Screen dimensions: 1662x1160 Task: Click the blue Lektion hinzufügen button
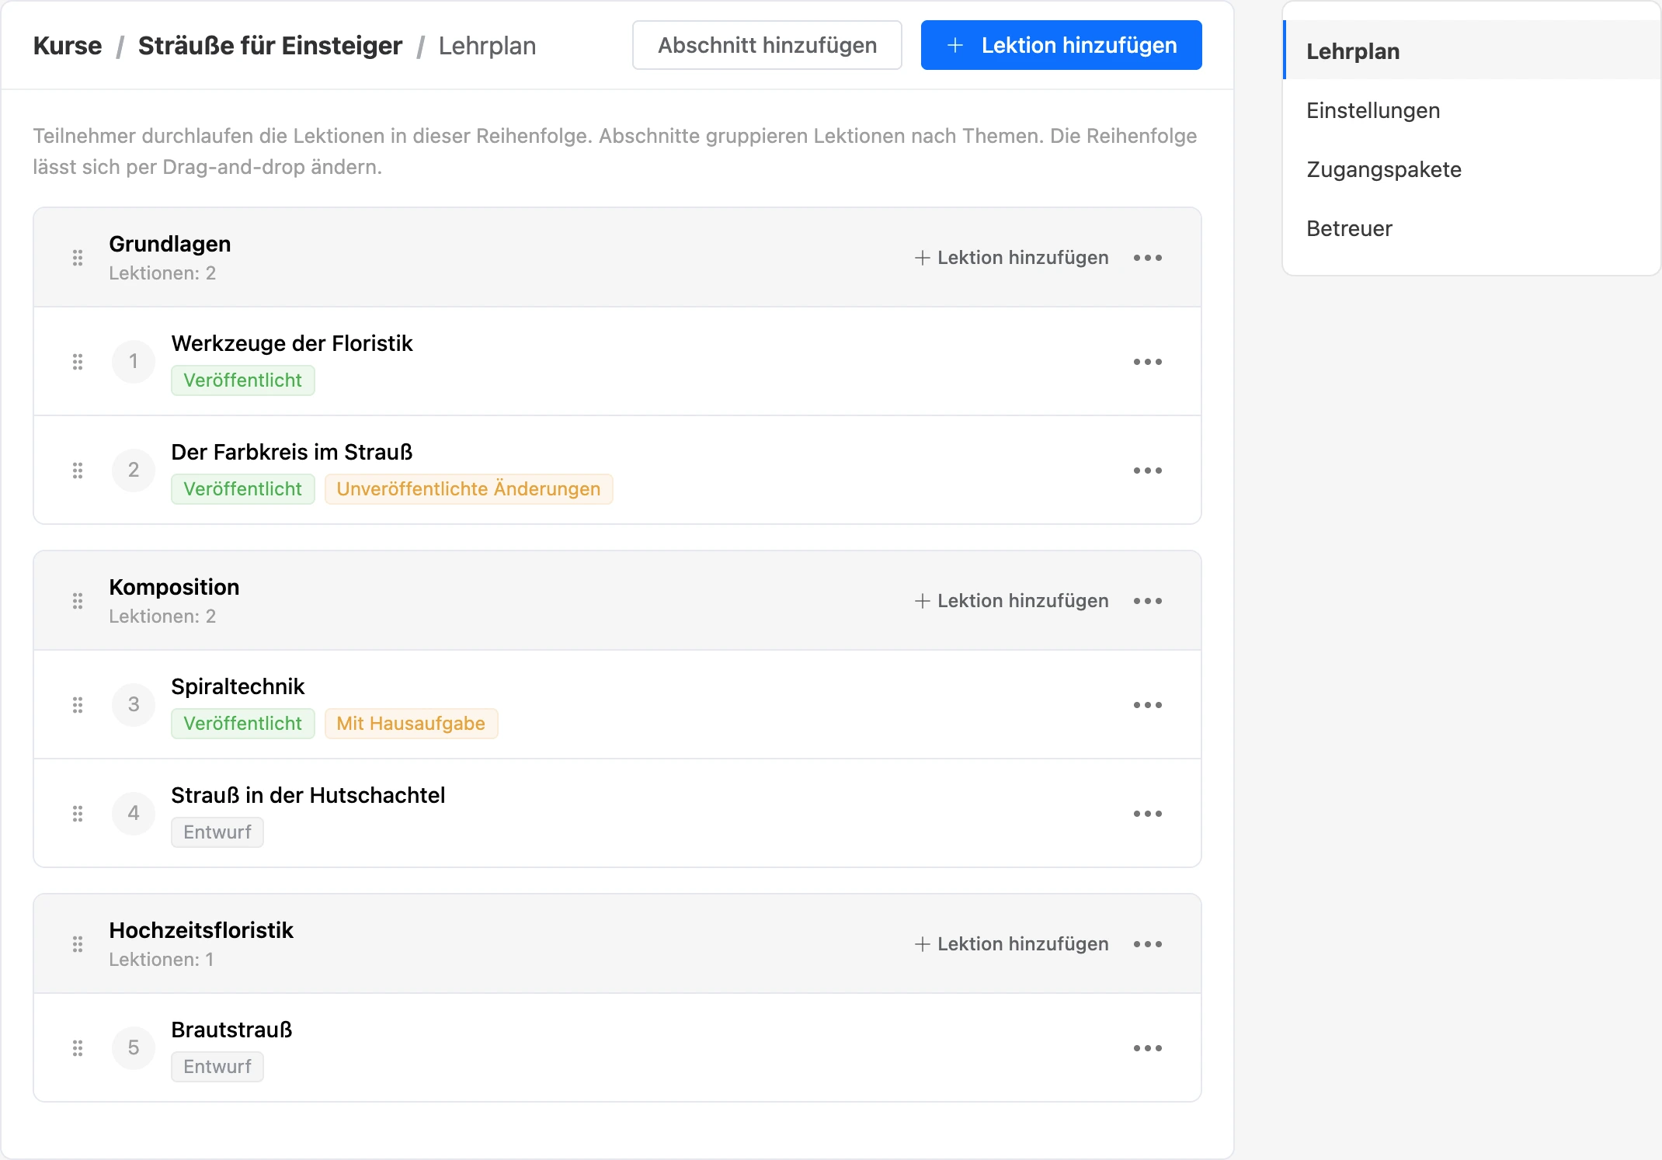(1061, 45)
